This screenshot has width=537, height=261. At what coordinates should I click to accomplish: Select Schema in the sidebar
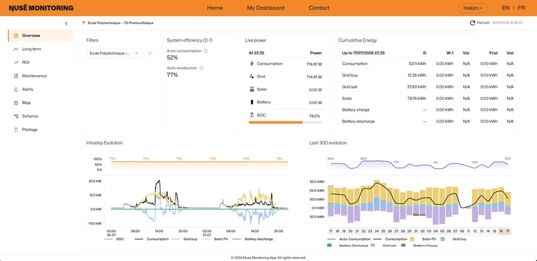pyautogui.click(x=30, y=116)
